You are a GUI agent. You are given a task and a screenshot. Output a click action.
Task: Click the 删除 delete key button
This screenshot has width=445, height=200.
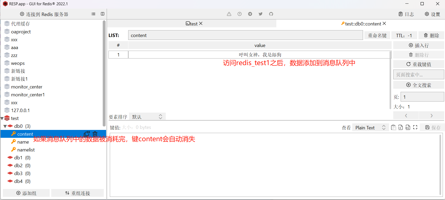click(431, 35)
